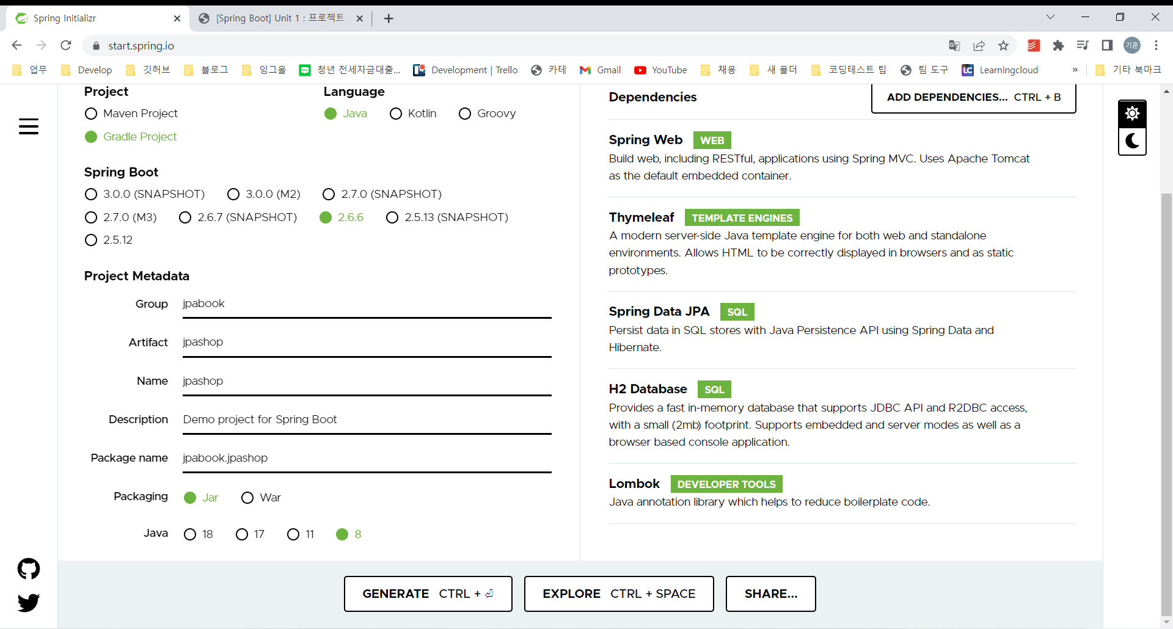
Task: Click the GENERATE button
Action: point(428,594)
